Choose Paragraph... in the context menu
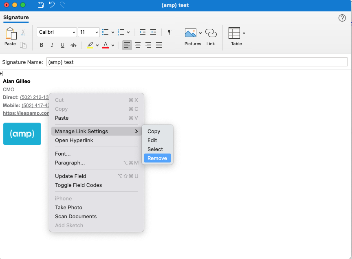Viewport: 352px width, 259px height. click(x=96, y=163)
